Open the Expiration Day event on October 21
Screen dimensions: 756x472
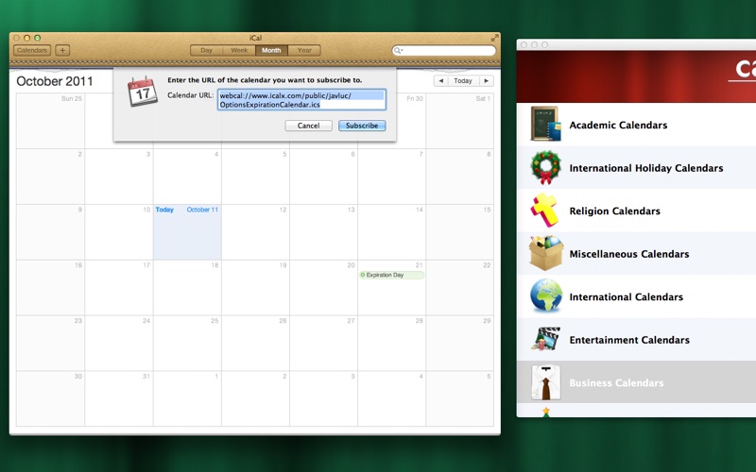(x=391, y=275)
